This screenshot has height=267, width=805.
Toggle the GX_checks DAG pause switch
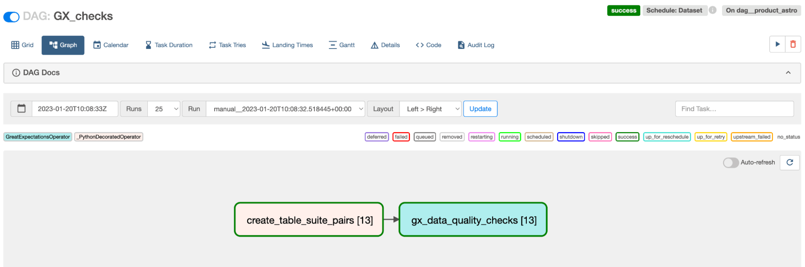[11, 17]
